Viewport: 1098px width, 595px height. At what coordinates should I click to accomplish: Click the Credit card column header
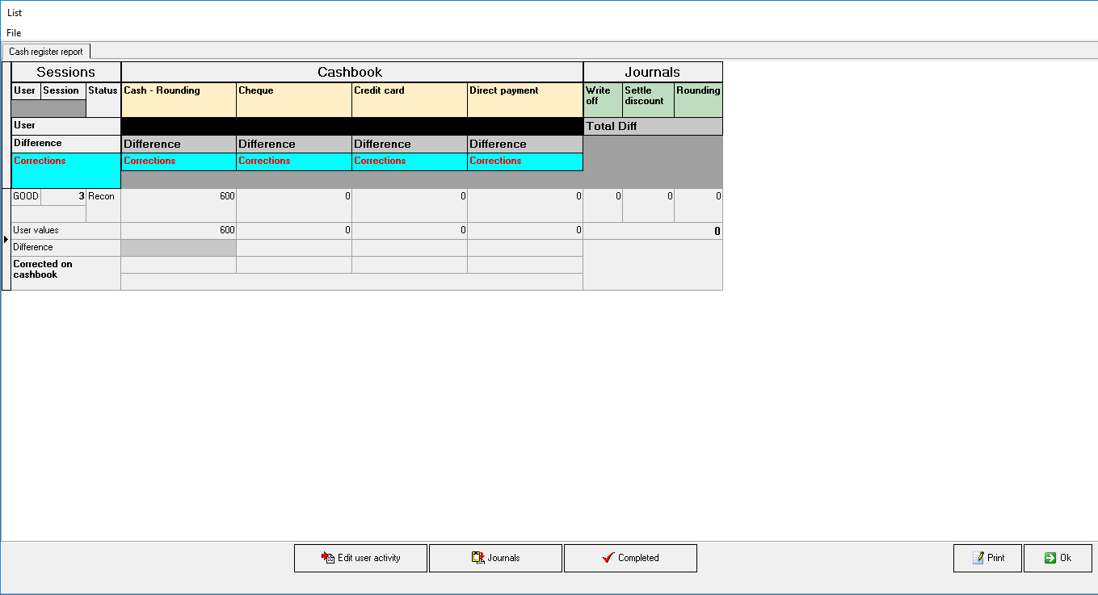[410, 100]
